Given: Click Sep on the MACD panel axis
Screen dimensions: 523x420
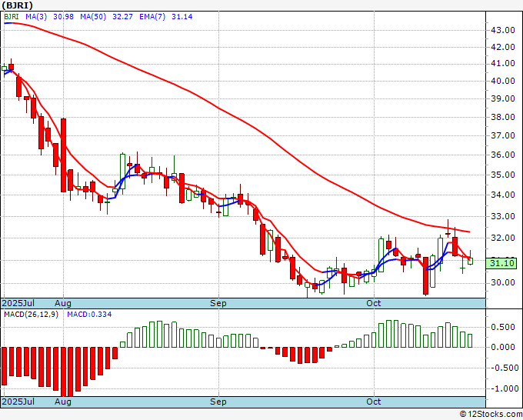Looking at the screenshot, I should click(x=218, y=402).
